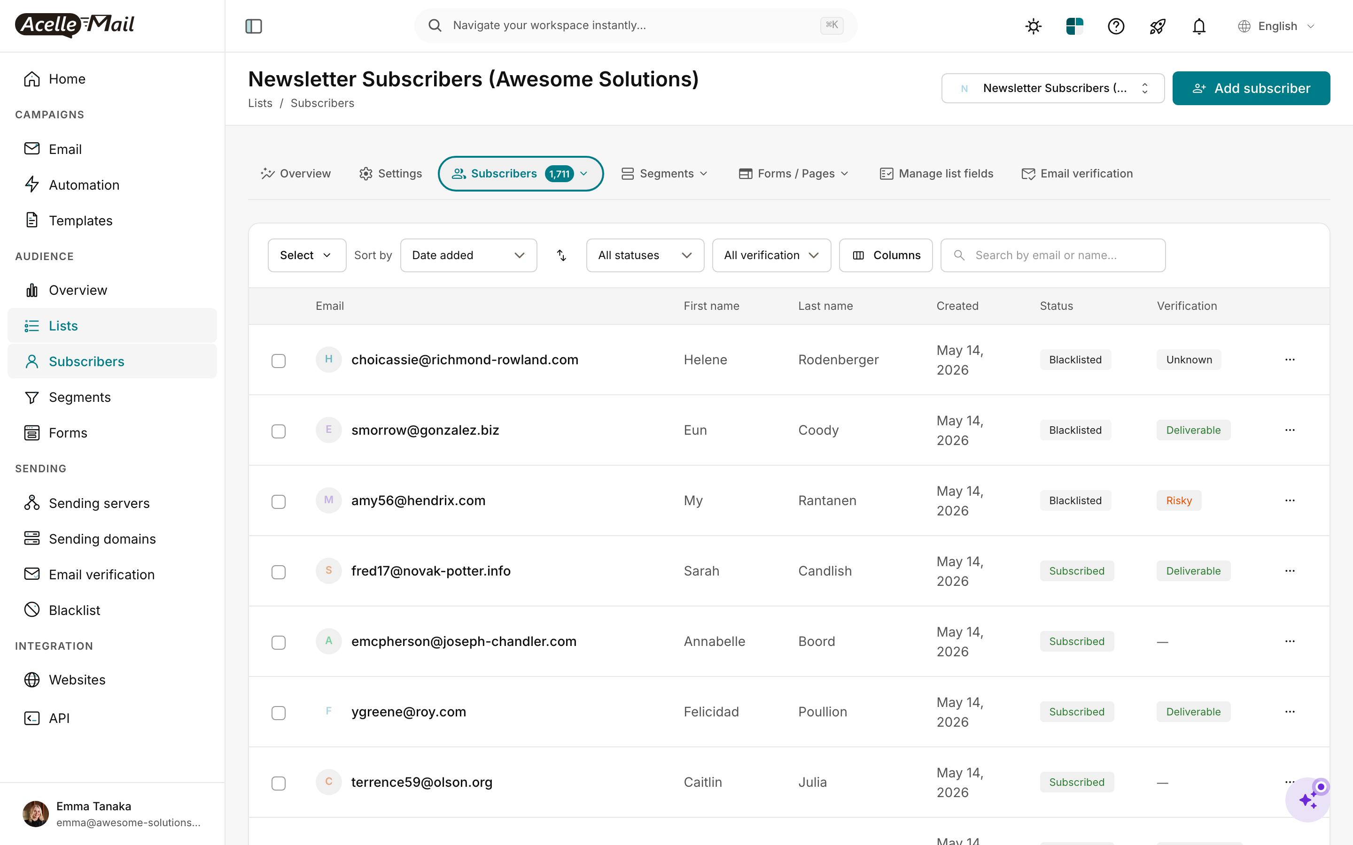Focus search by email or name field
Viewport: 1353px width, 845px height.
[x=1053, y=255]
